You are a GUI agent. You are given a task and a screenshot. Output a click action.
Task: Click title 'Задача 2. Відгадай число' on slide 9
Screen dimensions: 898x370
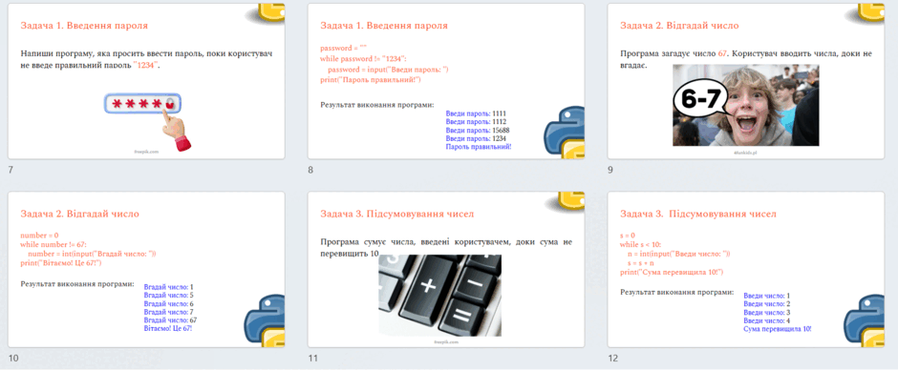[680, 26]
